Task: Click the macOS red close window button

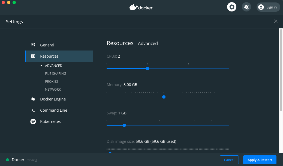Action: pos(3,2)
